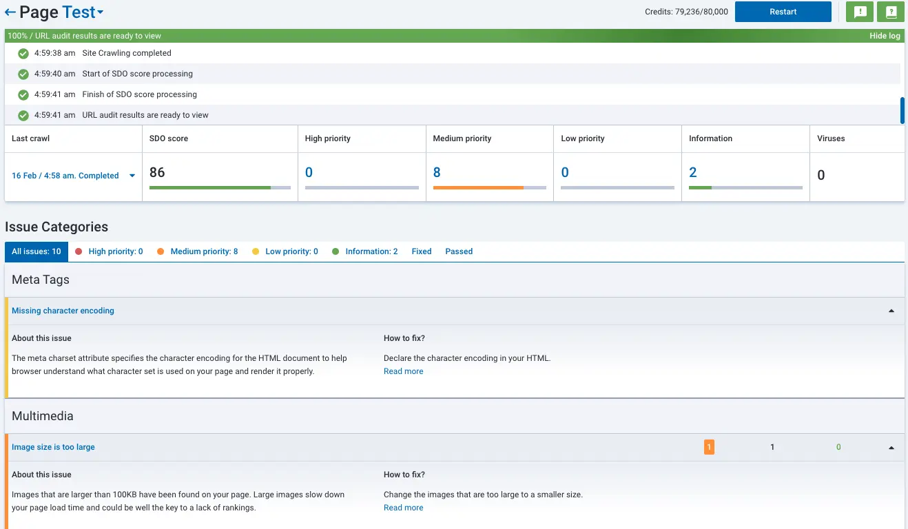The image size is (908, 529).
Task: Click the checkmark beside Site Crawling completed
Action: tap(23, 53)
